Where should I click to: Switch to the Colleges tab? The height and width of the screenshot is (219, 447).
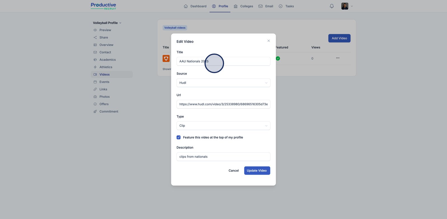(x=243, y=6)
